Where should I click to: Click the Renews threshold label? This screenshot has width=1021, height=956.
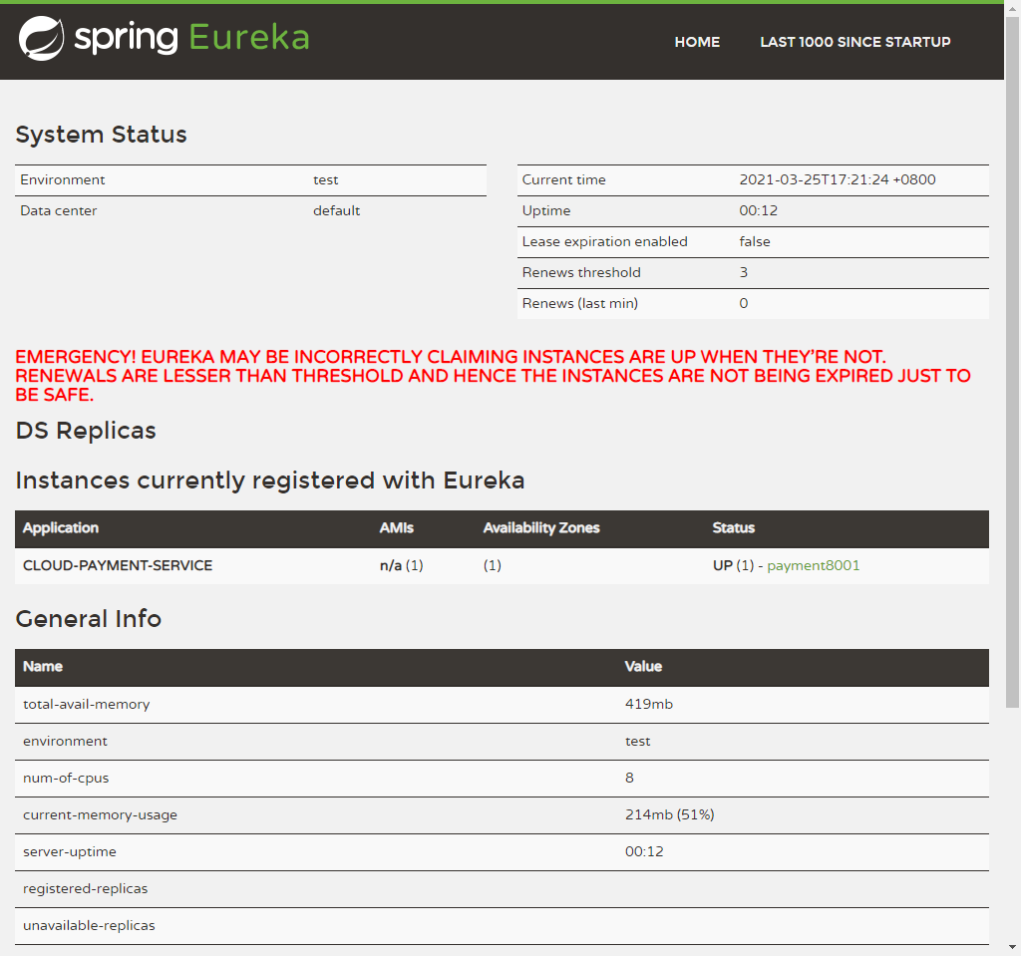pyautogui.click(x=581, y=272)
